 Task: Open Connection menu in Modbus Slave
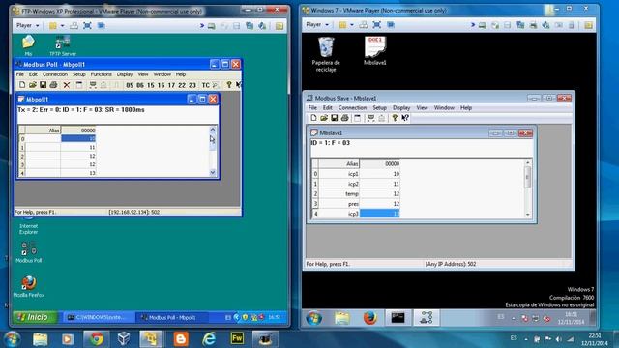[352, 107]
